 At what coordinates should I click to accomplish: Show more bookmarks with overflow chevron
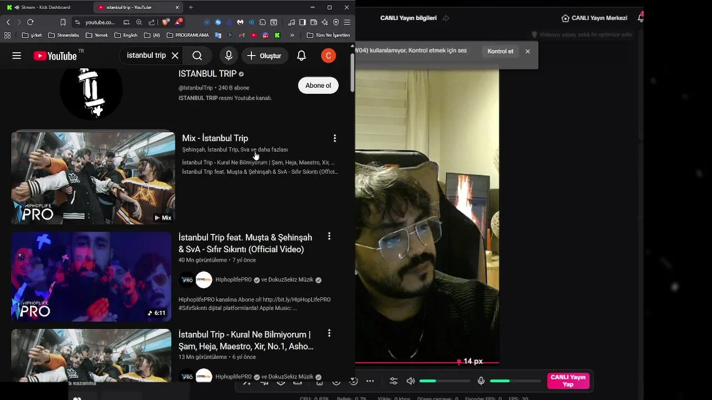[292, 35]
